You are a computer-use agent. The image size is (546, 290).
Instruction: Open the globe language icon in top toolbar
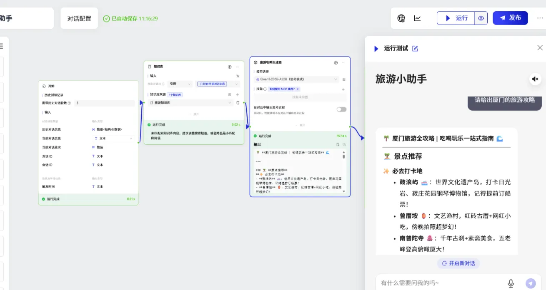pos(401,18)
